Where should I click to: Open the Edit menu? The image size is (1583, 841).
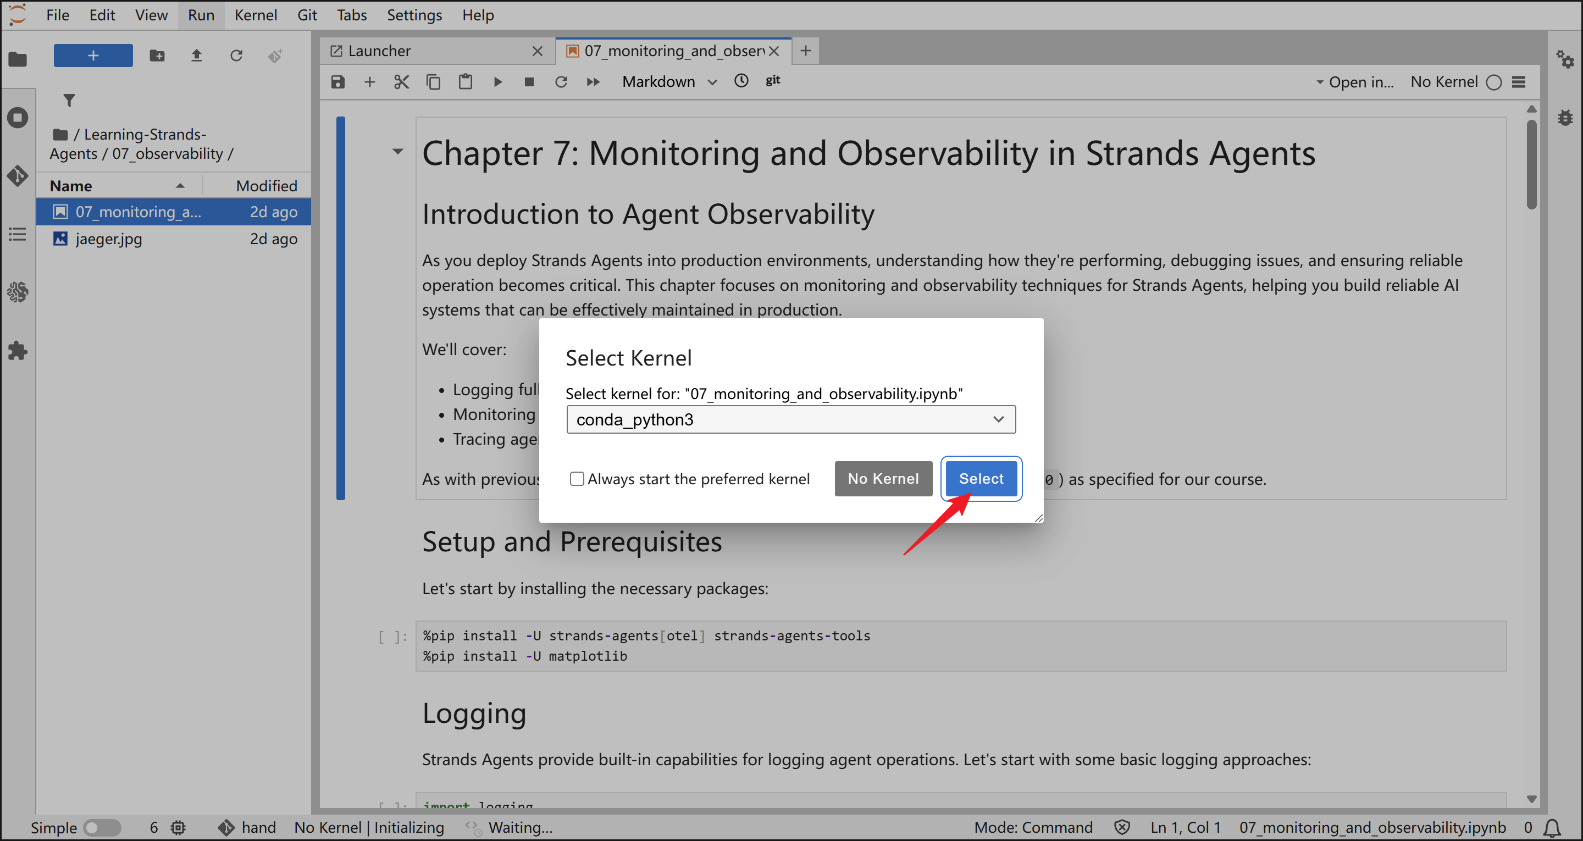102,15
